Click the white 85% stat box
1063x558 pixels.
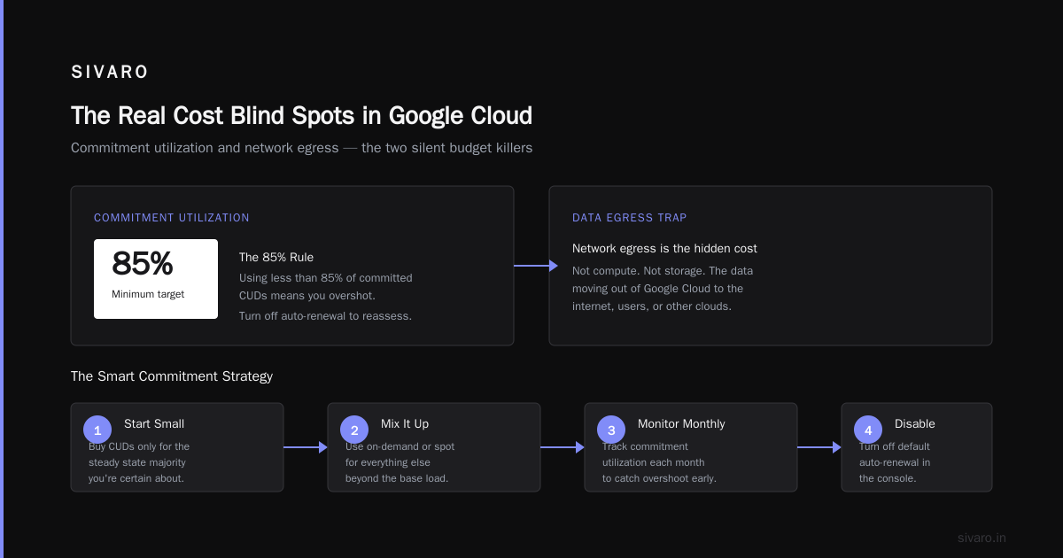click(x=156, y=279)
